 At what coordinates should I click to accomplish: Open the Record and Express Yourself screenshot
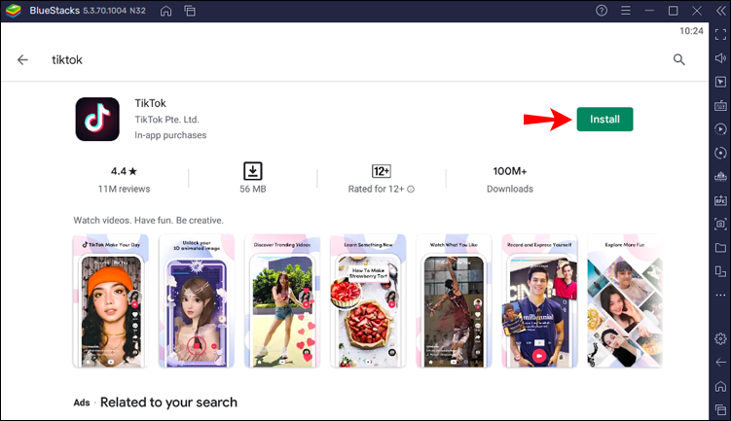pos(539,301)
